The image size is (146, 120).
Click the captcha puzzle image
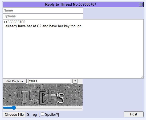[43, 95]
